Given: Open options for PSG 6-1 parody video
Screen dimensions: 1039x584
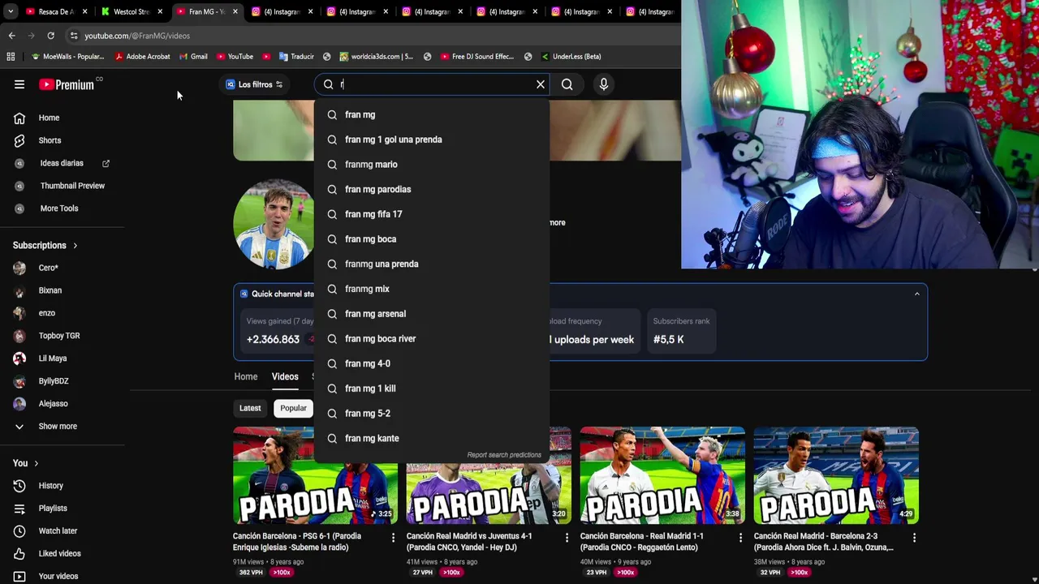Looking at the screenshot, I should click(x=393, y=538).
